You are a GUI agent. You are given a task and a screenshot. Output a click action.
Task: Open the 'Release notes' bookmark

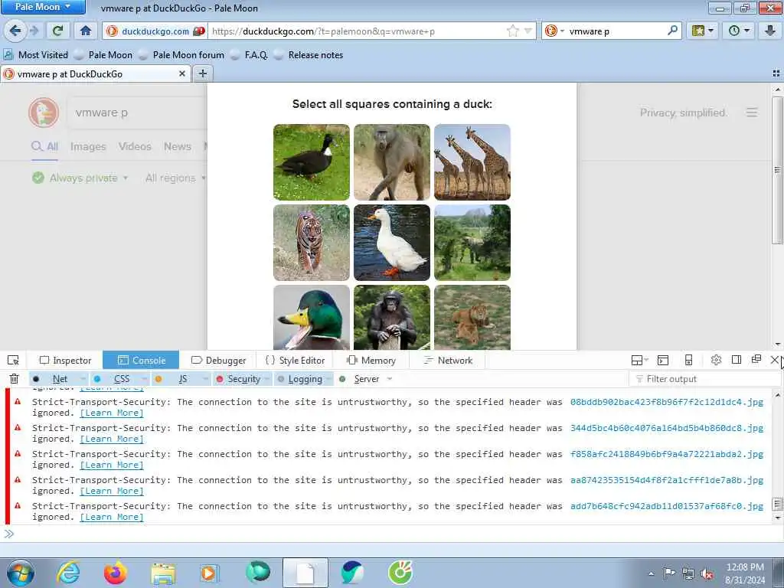pos(309,55)
